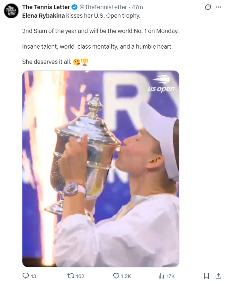Like the post with heart icon
Viewport: 225px width, 283px height.
tap(116, 276)
